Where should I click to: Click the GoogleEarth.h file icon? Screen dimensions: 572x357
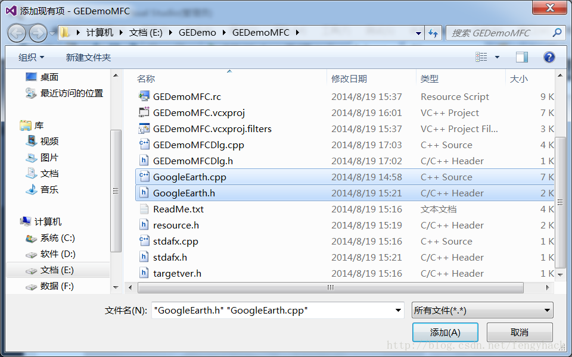click(144, 193)
